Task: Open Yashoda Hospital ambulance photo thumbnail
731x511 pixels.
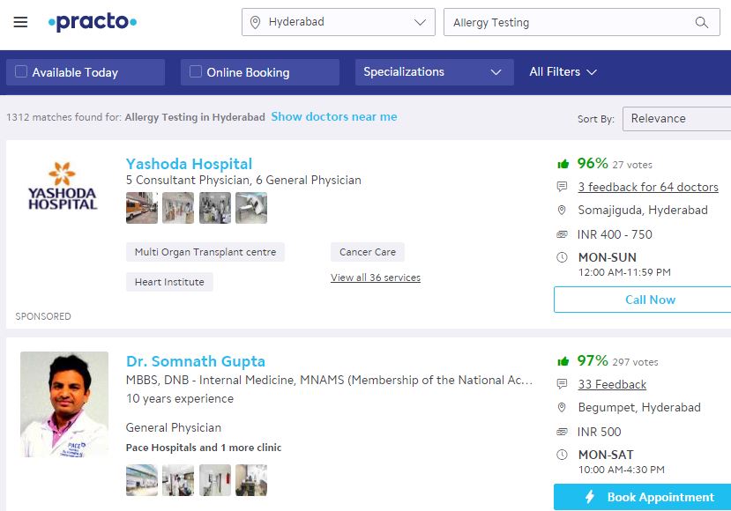Action: pyautogui.click(x=142, y=208)
